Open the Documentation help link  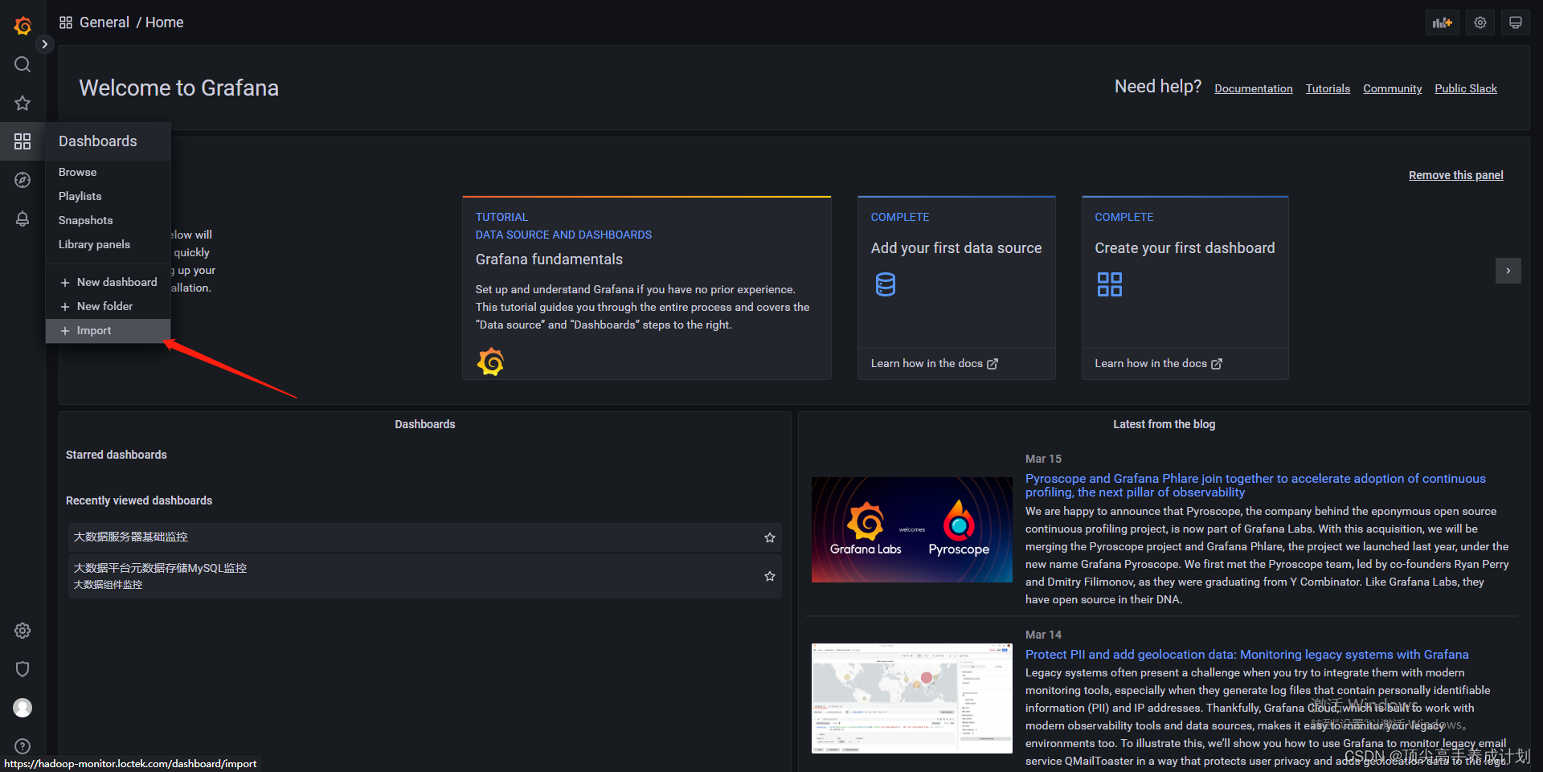tap(1253, 88)
